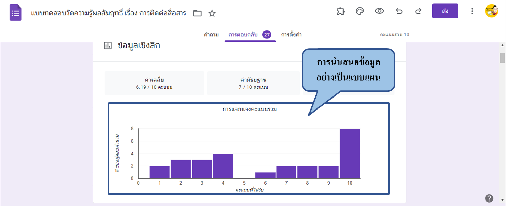Click the ค่ามัธยฐาน median score card

pos(254,83)
